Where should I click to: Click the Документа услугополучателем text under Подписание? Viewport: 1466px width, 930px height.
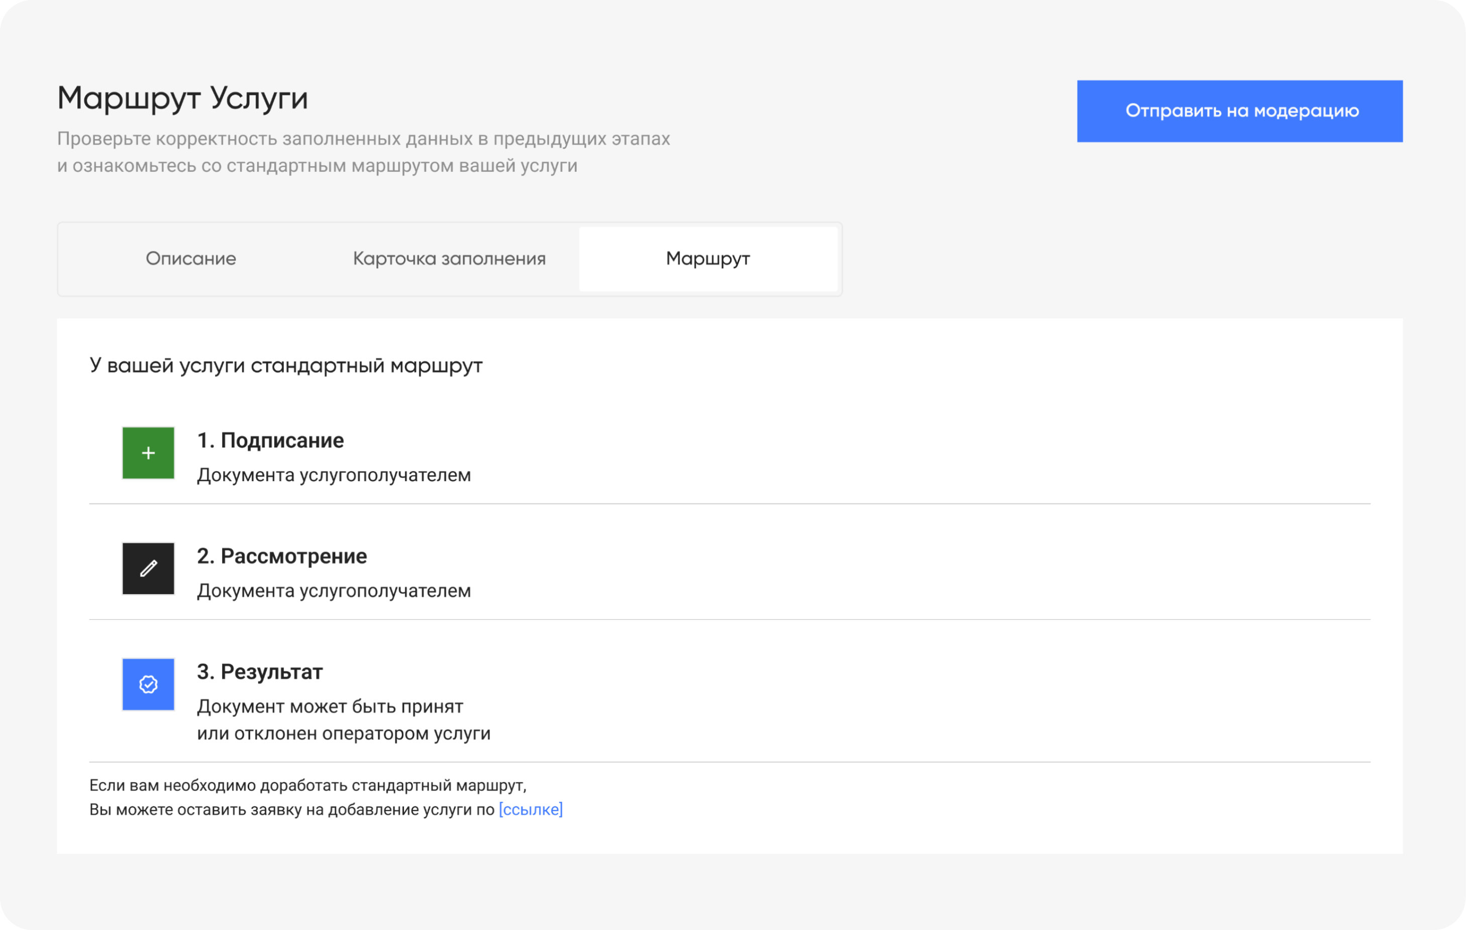point(334,475)
